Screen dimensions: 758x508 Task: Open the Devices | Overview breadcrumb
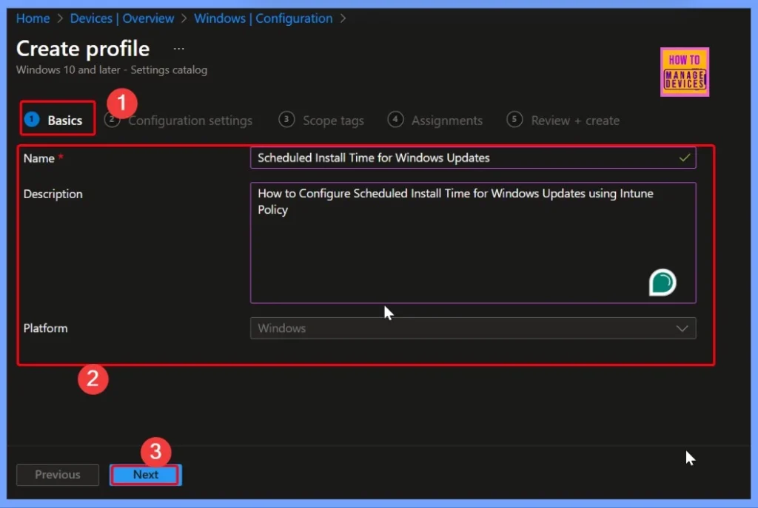[x=122, y=18]
